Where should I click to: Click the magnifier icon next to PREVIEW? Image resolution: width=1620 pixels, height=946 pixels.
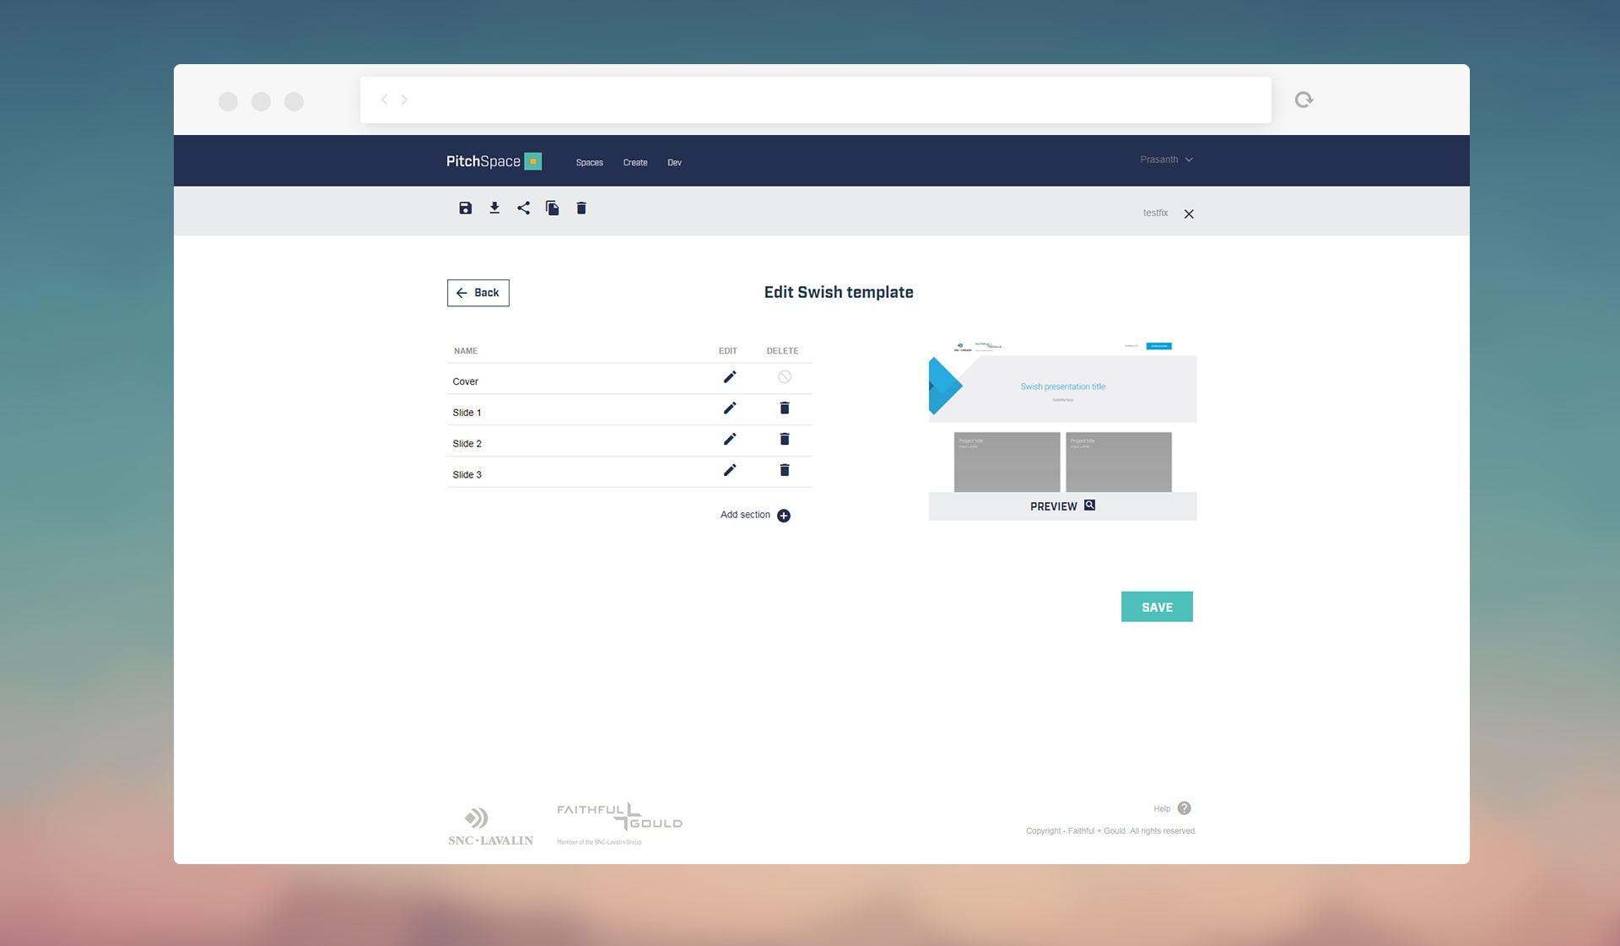click(x=1089, y=505)
